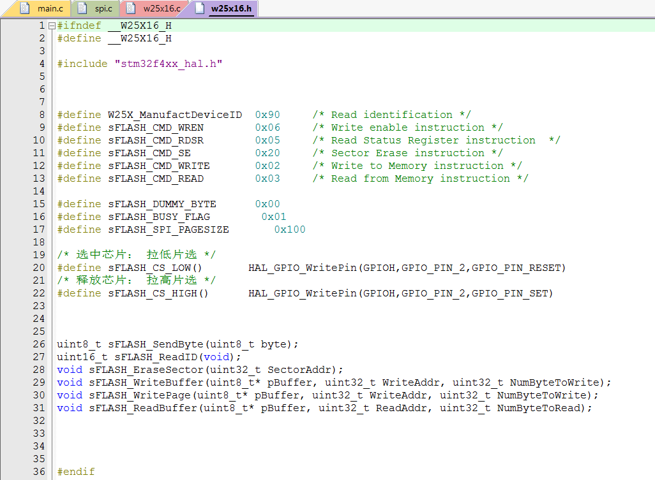655x480 pixels.
Task: Click the sFLASH_ReadBuffer function name
Action: [143, 408]
